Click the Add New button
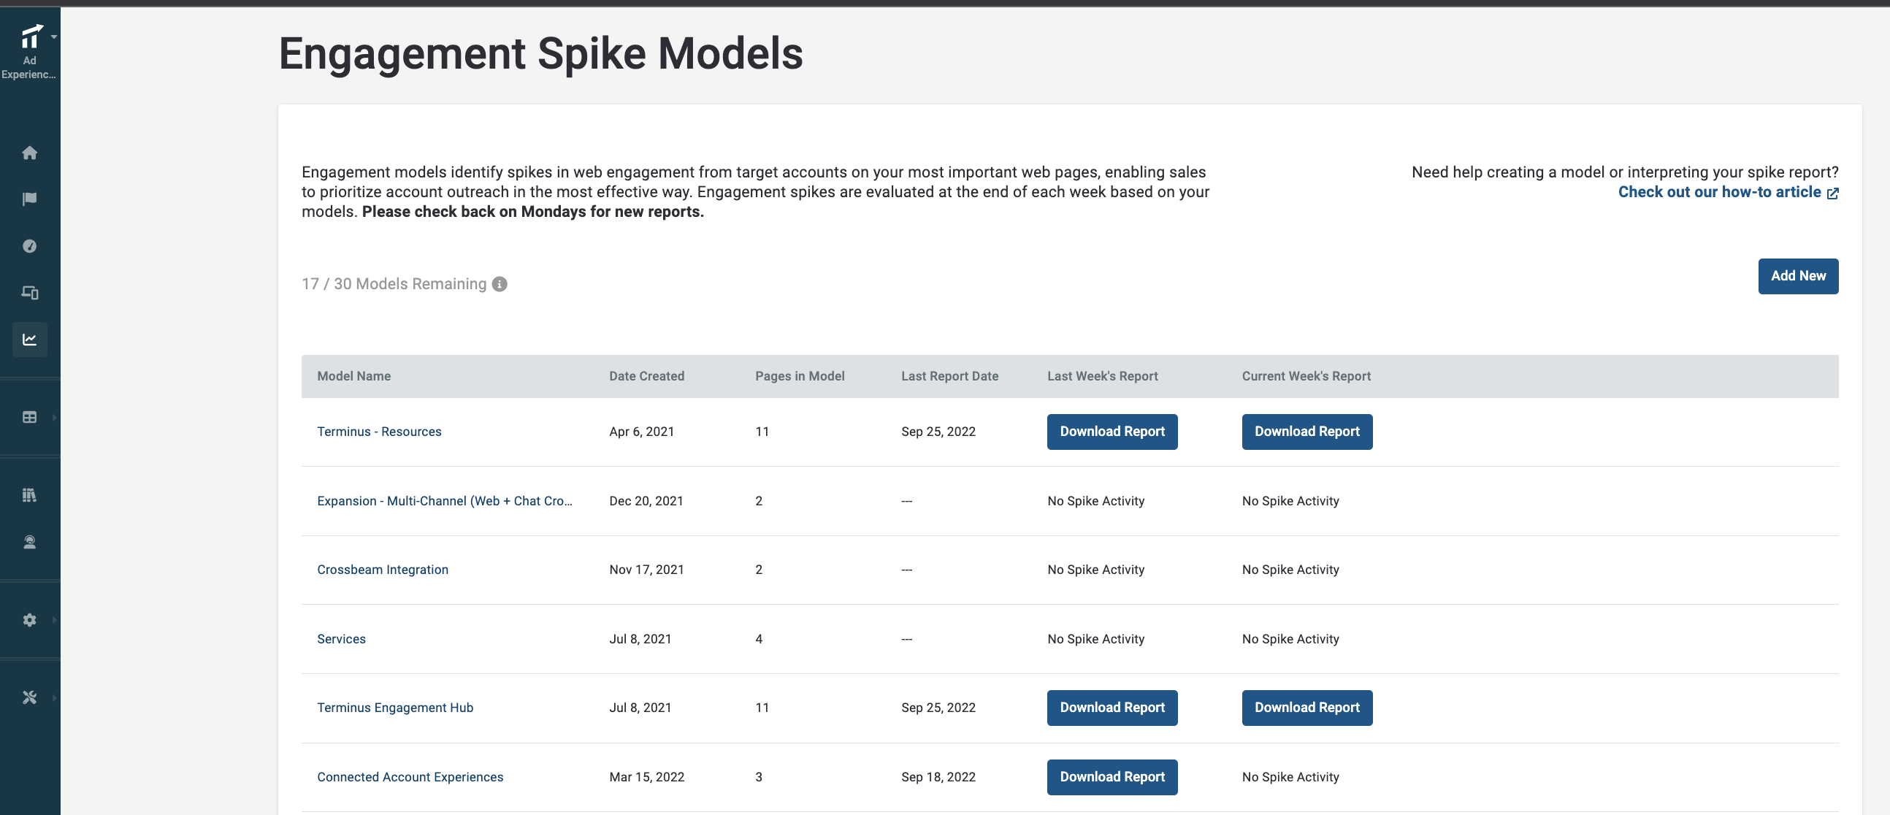The width and height of the screenshot is (1890, 815). point(1797,276)
